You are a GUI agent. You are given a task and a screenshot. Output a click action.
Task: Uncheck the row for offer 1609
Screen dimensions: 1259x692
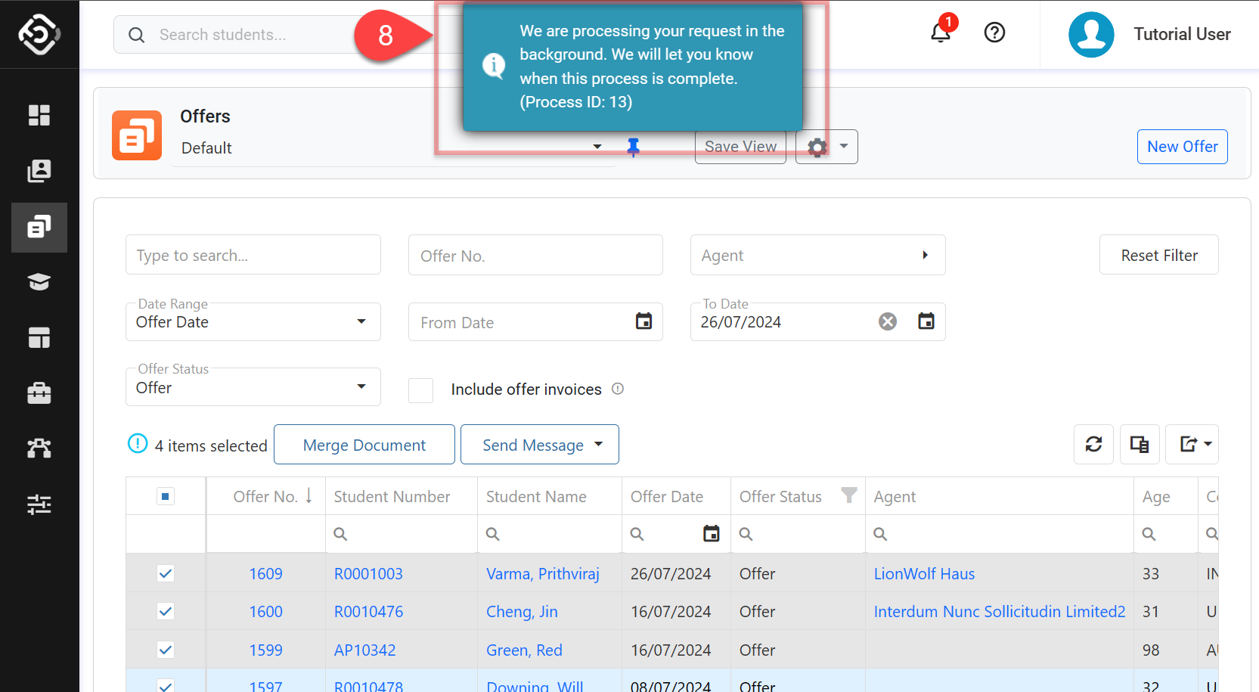166,573
